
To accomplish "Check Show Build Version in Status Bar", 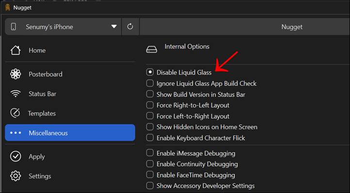I will 150,95.
